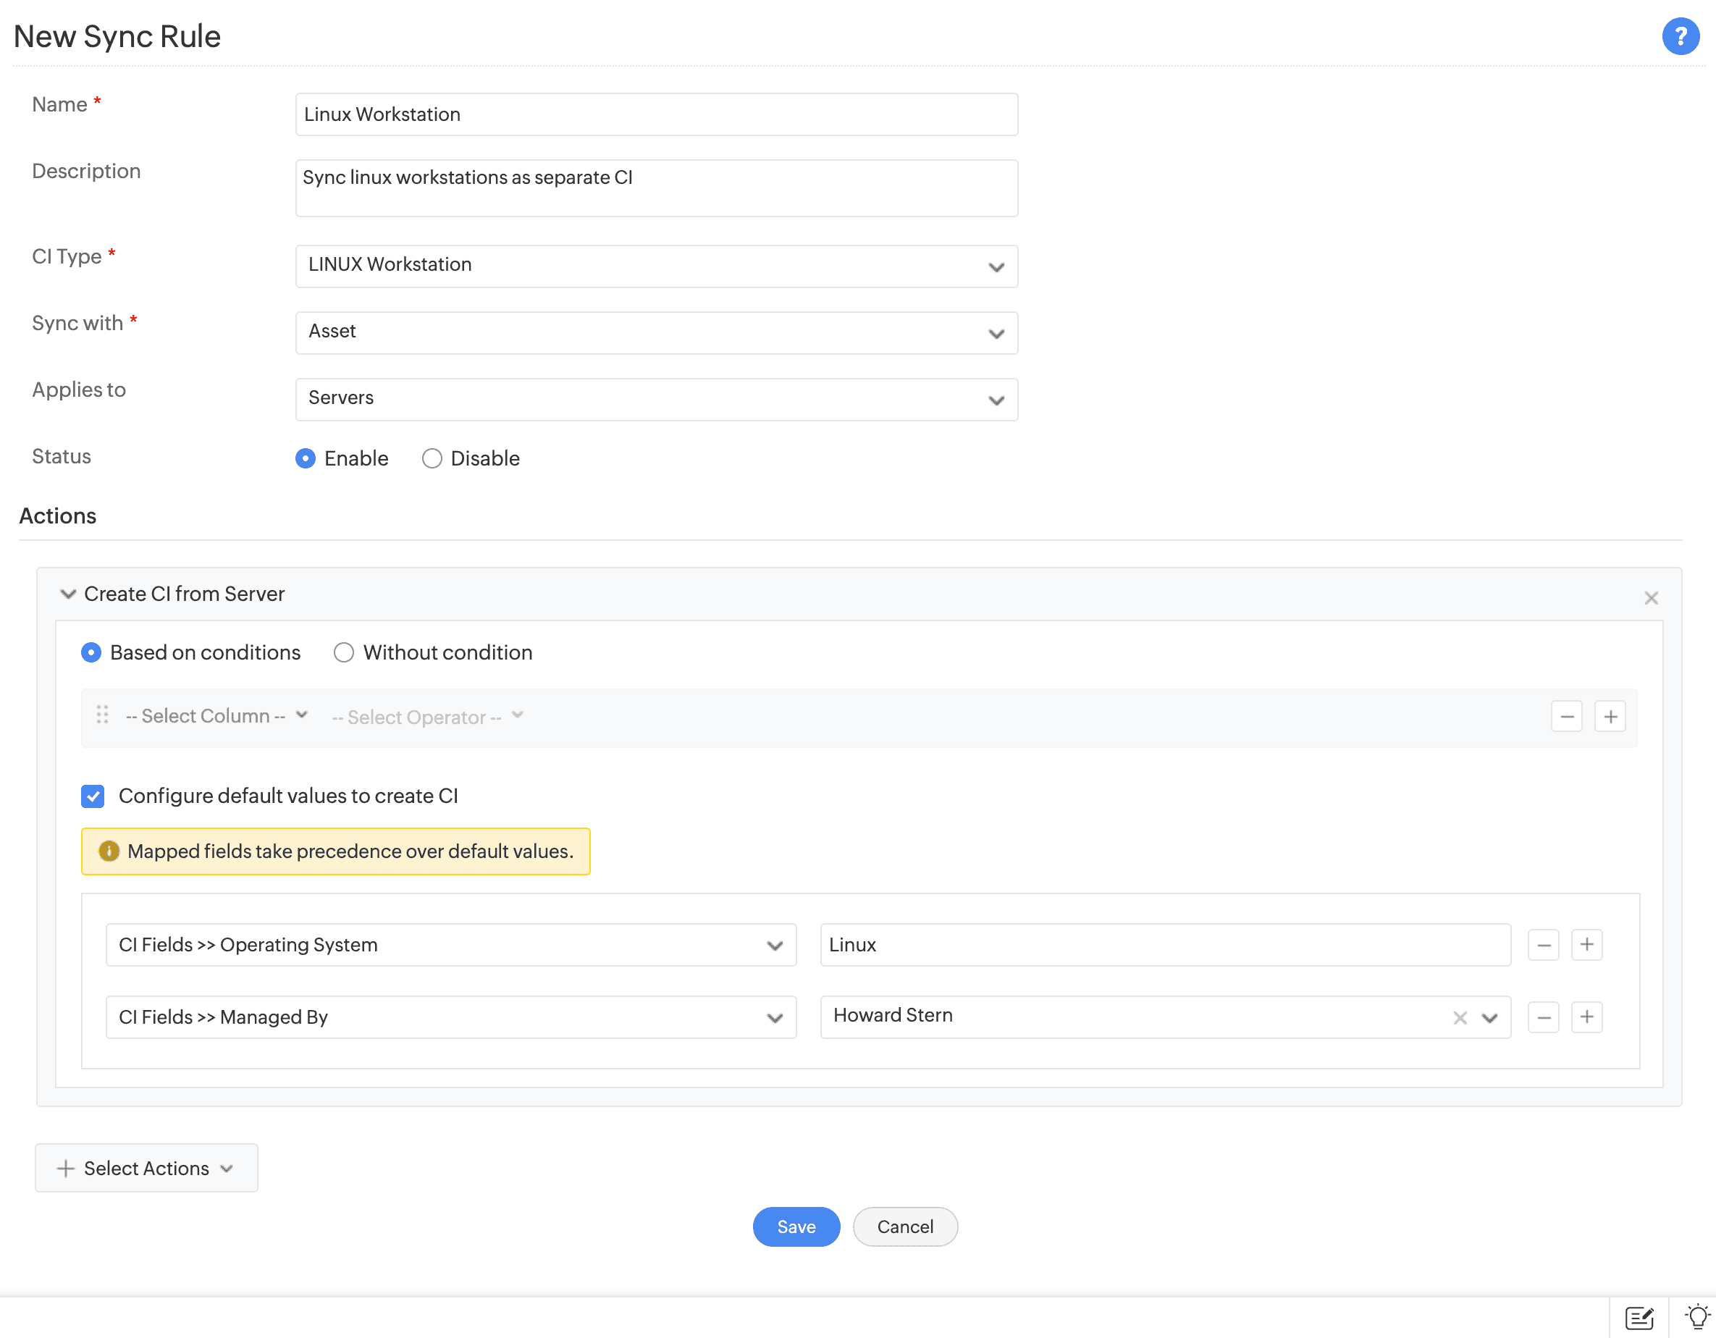The image size is (1716, 1338).
Task: Remove the Operating System default value row
Action: coord(1543,944)
